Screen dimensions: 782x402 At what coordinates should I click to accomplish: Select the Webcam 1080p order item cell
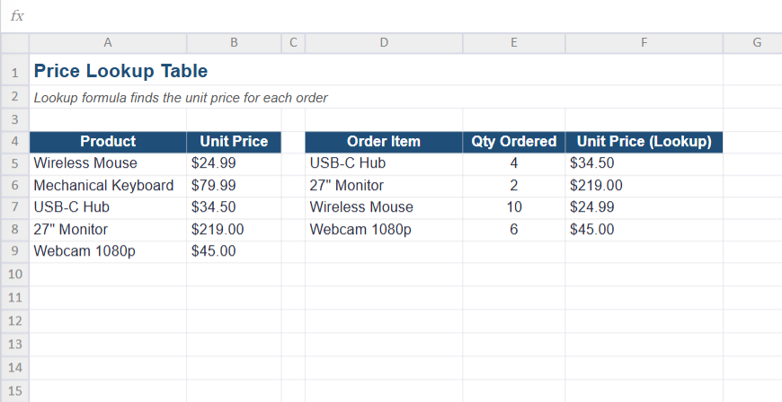[x=384, y=230]
